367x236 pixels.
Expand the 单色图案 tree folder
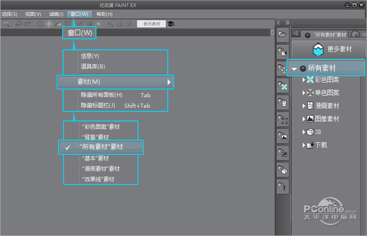[304, 93]
